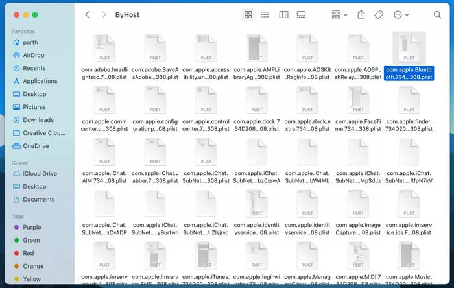Select com.apple.commcenter plist file icon
Screen dimensions: 454x288
pyautogui.click(x=104, y=100)
